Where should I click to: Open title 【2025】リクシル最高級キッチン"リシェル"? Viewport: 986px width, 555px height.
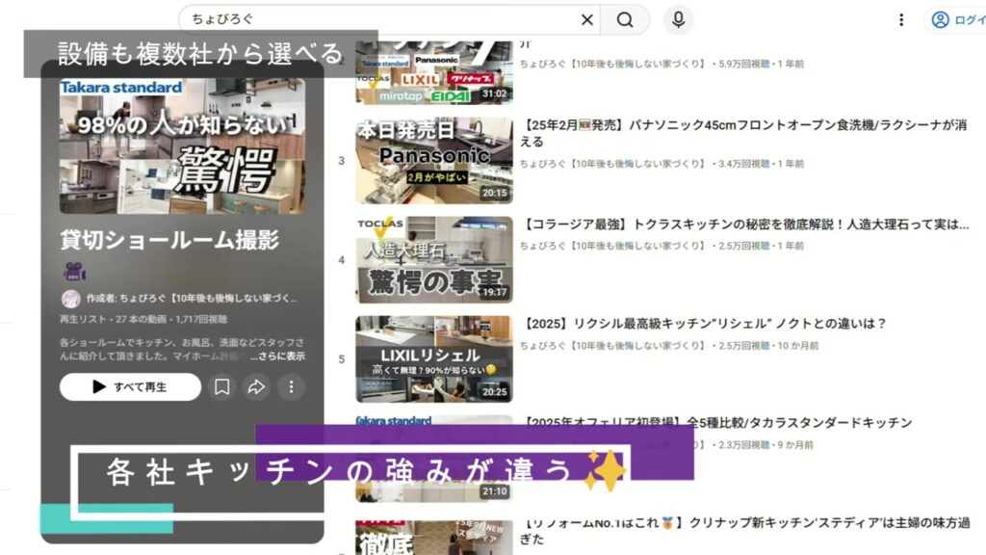[x=704, y=324]
